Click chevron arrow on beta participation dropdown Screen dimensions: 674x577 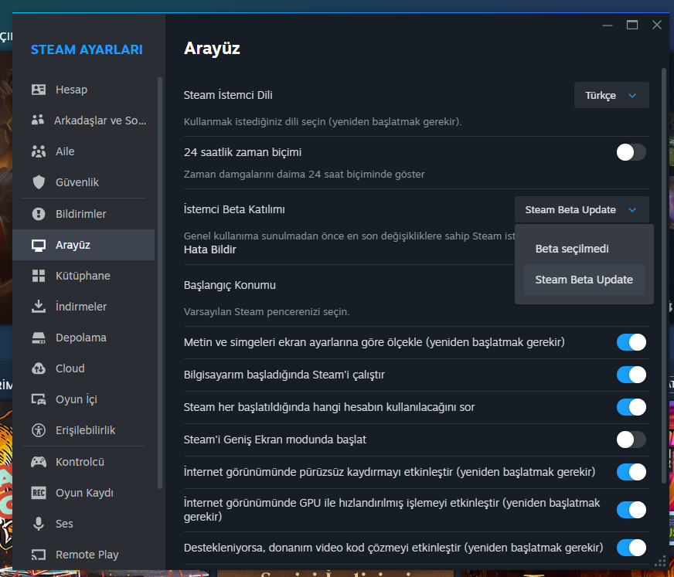(632, 210)
